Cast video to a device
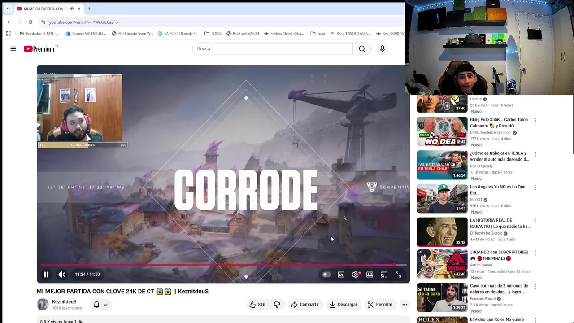The image size is (574, 323). point(384,275)
